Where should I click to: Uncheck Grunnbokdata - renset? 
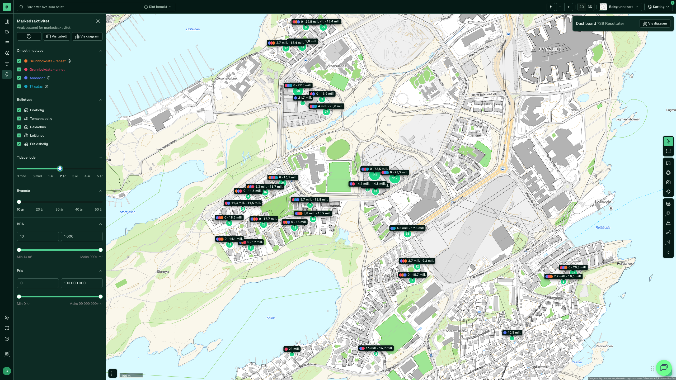coord(19,61)
